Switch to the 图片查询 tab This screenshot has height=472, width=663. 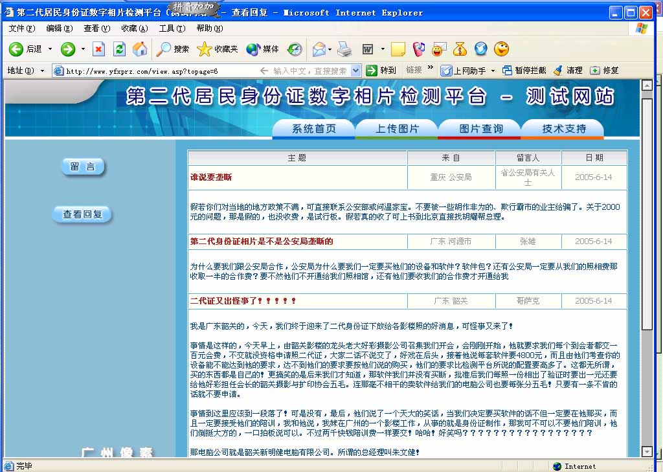click(480, 129)
